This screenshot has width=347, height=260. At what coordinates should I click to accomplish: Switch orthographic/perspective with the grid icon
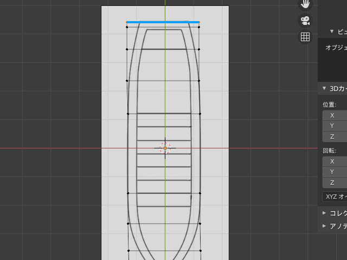(305, 37)
